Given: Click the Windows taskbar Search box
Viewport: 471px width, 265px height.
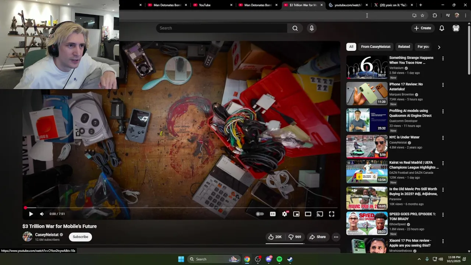Looking at the screenshot, I should (x=214, y=259).
